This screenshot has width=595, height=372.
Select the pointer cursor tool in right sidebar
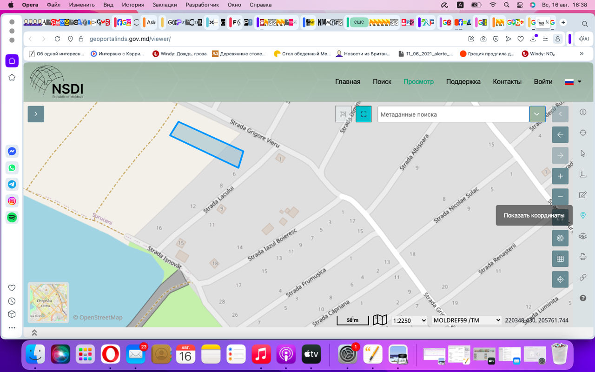tap(583, 153)
